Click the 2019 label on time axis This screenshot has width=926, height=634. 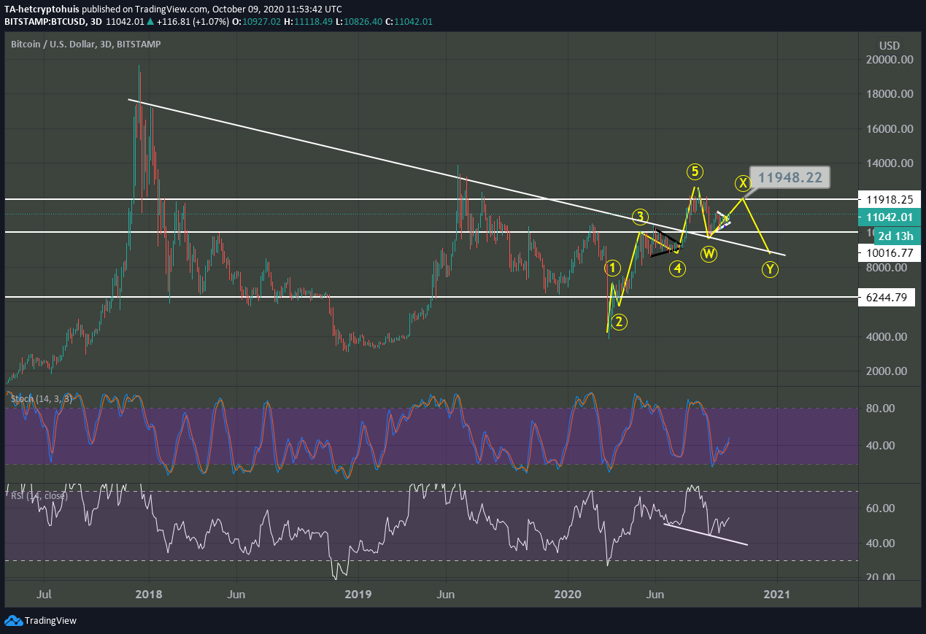pyautogui.click(x=358, y=595)
